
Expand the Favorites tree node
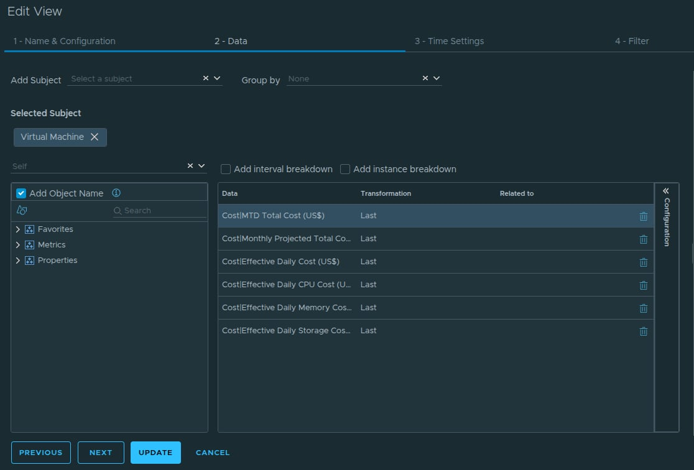tap(18, 229)
